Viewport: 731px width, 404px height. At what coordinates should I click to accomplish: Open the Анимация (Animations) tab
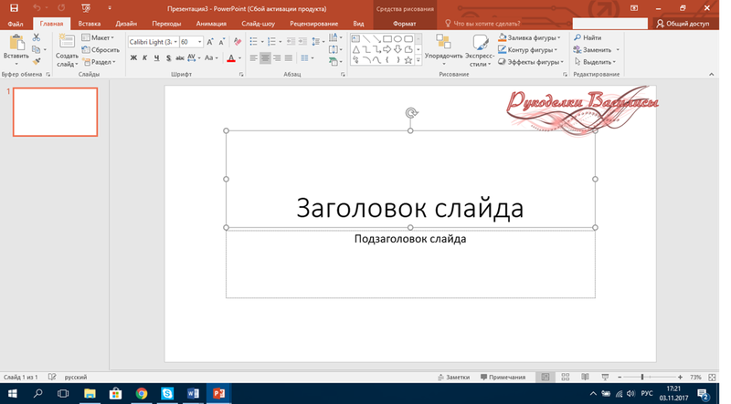pyautogui.click(x=211, y=24)
